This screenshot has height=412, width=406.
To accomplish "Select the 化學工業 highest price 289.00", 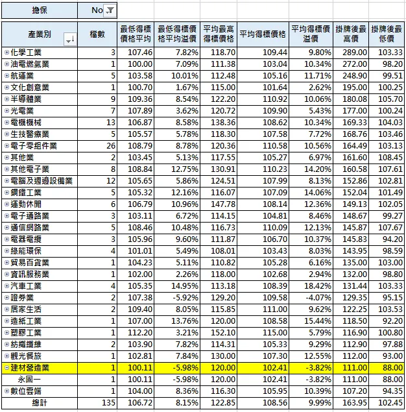I will (351, 53).
